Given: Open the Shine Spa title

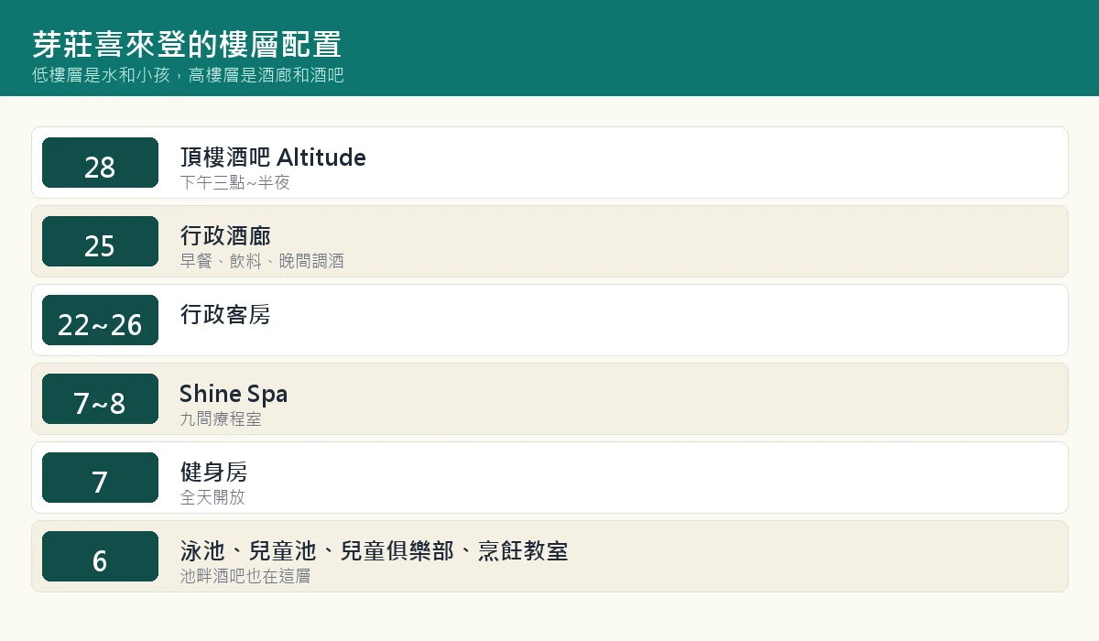Looking at the screenshot, I should point(234,394).
